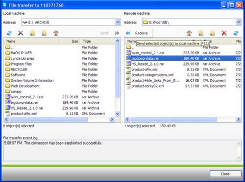
Task: Go to remote machine home location
Action: pos(189,33)
